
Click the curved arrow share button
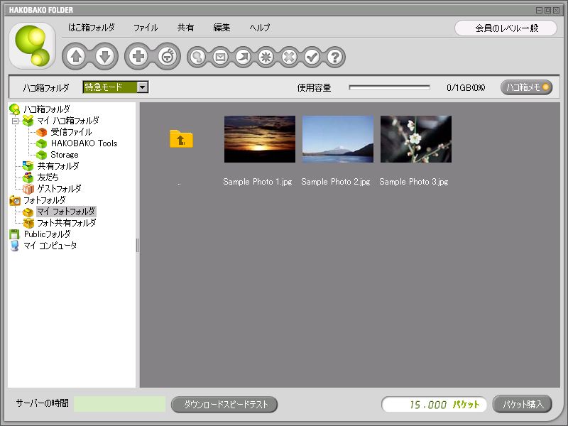[244, 57]
